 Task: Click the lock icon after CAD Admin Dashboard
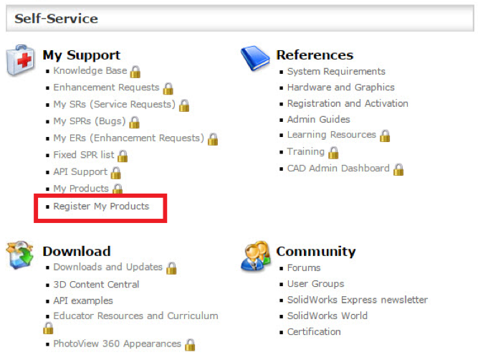point(398,169)
